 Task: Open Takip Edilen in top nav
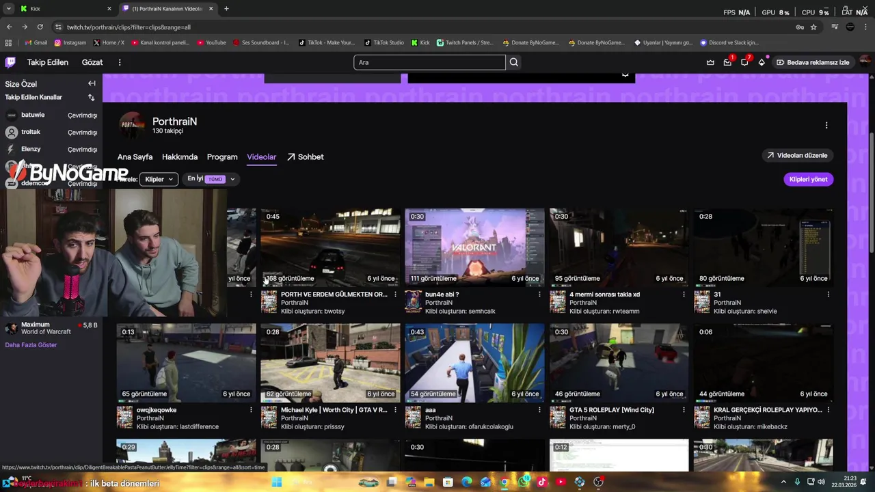click(48, 62)
